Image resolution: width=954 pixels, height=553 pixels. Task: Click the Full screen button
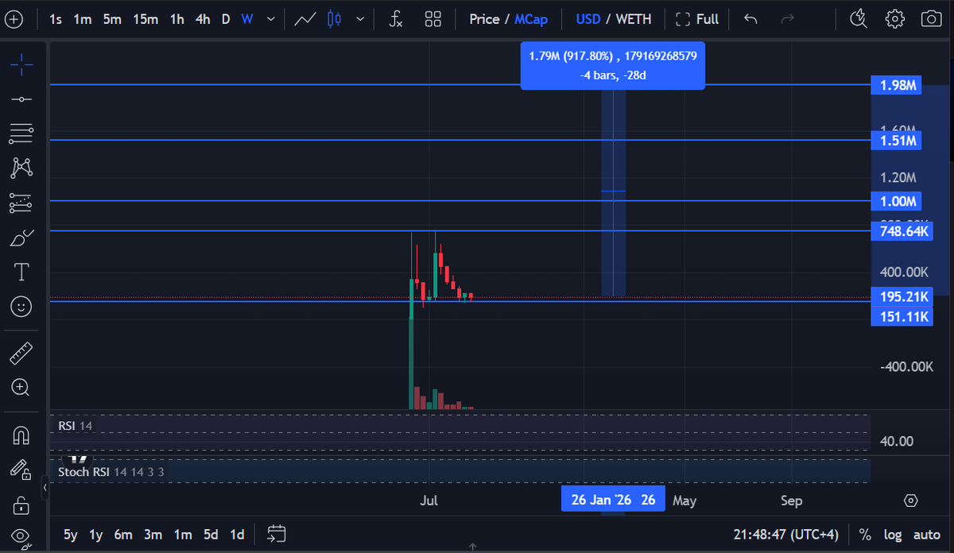[697, 18]
